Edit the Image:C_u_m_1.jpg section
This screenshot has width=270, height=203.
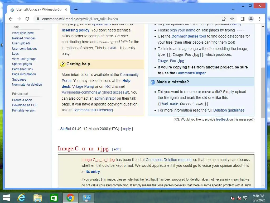tap(116, 149)
